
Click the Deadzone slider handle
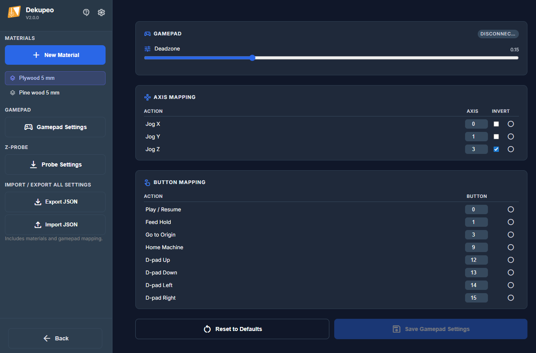click(x=252, y=58)
